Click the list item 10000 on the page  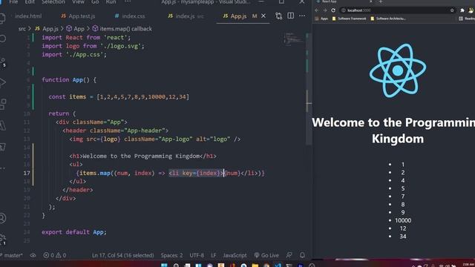tap(403, 220)
